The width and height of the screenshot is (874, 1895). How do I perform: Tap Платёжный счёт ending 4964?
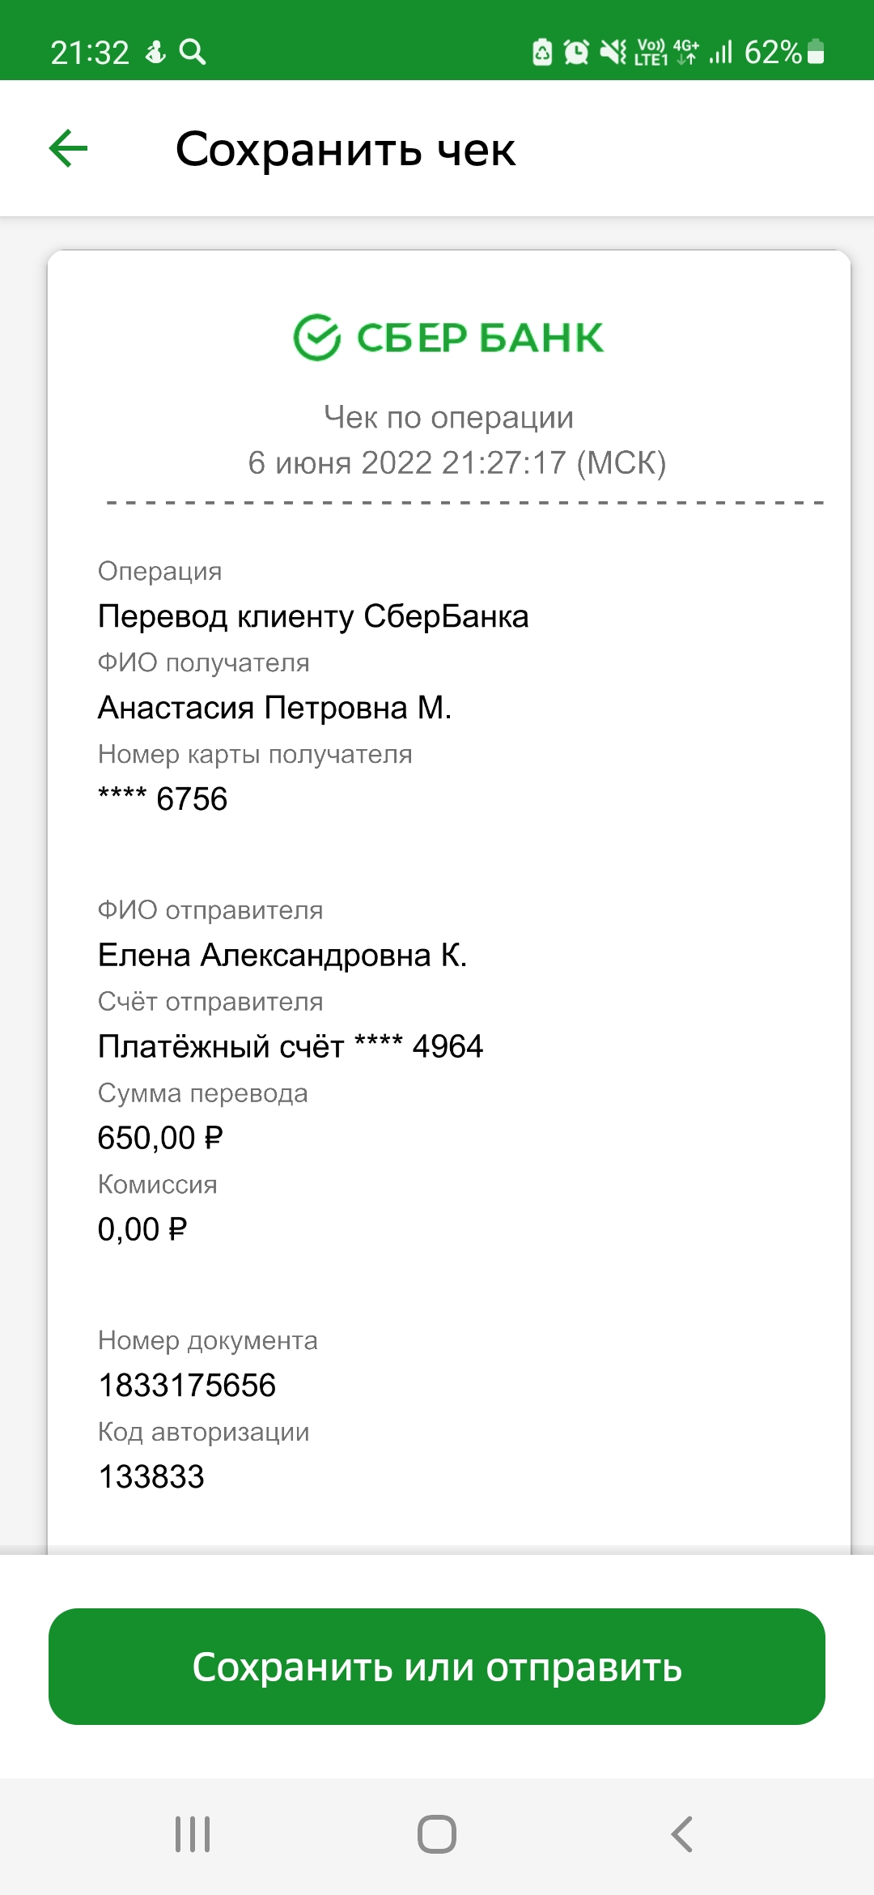[291, 1047]
